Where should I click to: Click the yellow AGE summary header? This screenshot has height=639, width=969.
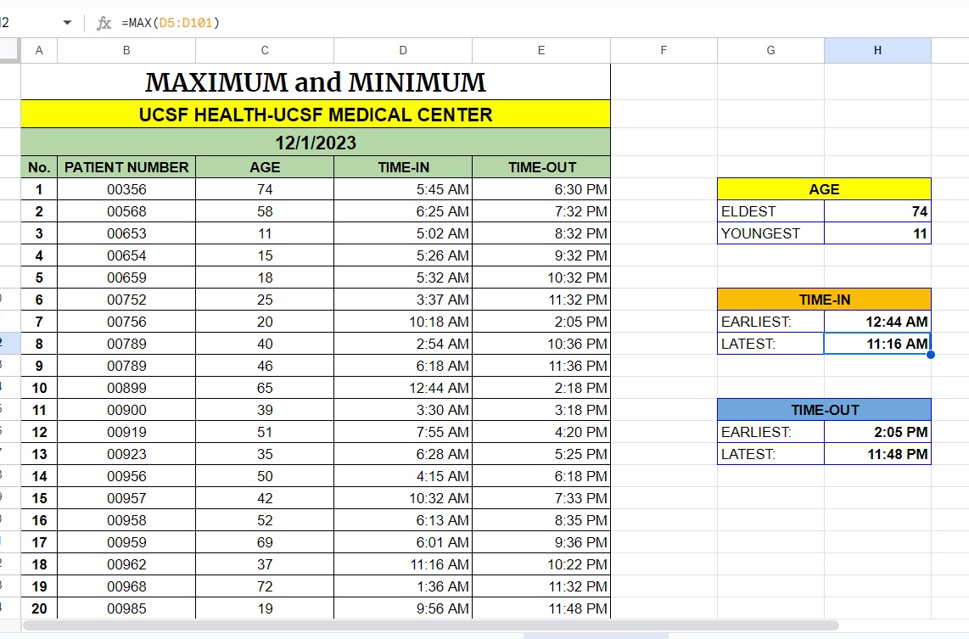point(825,189)
